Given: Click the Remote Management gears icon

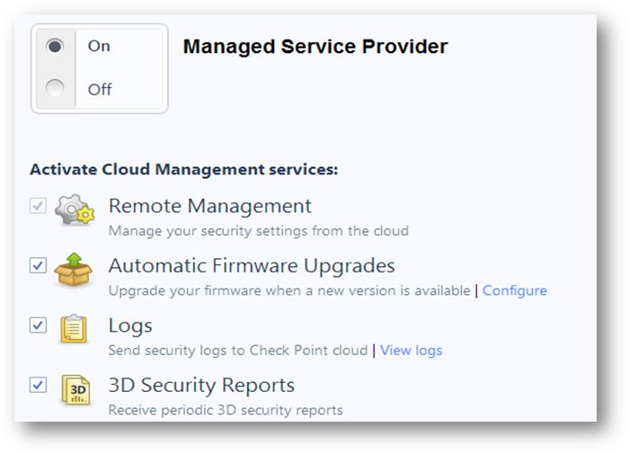Looking at the screenshot, I should coord(74,210).
